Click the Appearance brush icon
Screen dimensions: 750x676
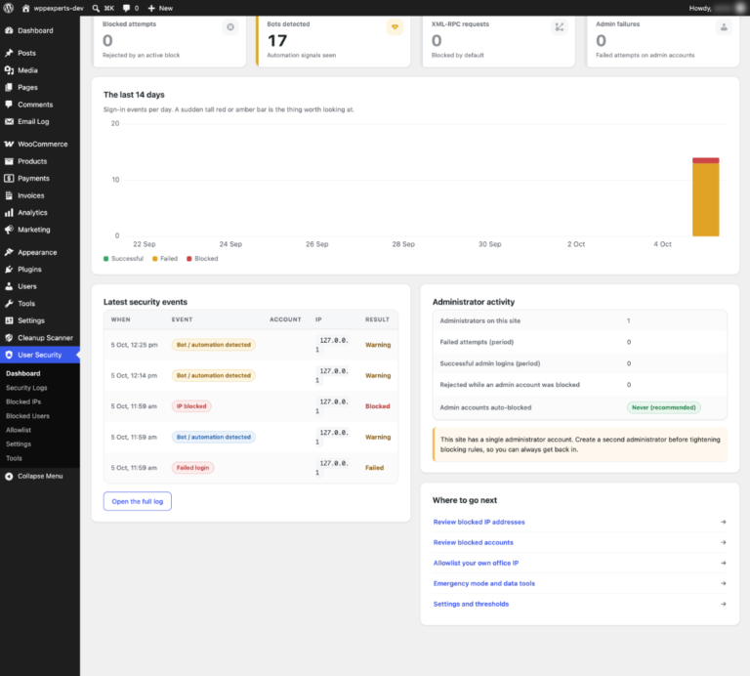9,252
